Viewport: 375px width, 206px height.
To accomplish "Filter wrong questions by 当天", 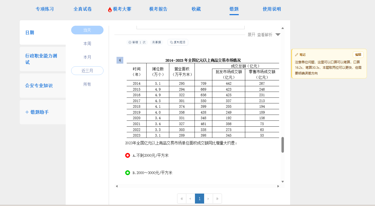I will [87, 30].
